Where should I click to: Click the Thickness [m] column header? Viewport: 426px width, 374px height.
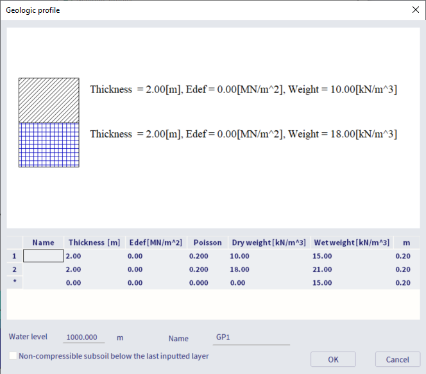coord(94,242)
